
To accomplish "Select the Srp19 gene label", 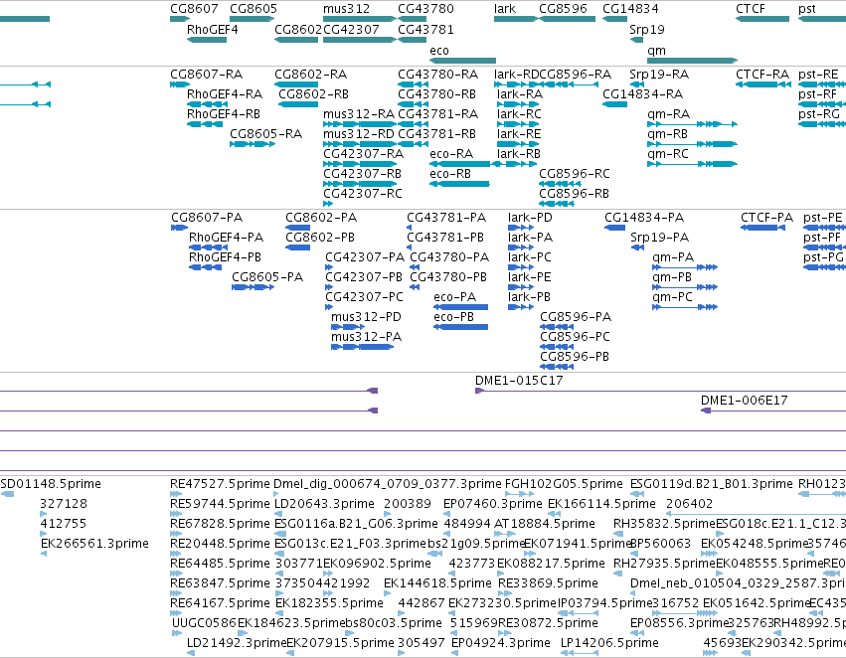I will [x=647, y=30].
